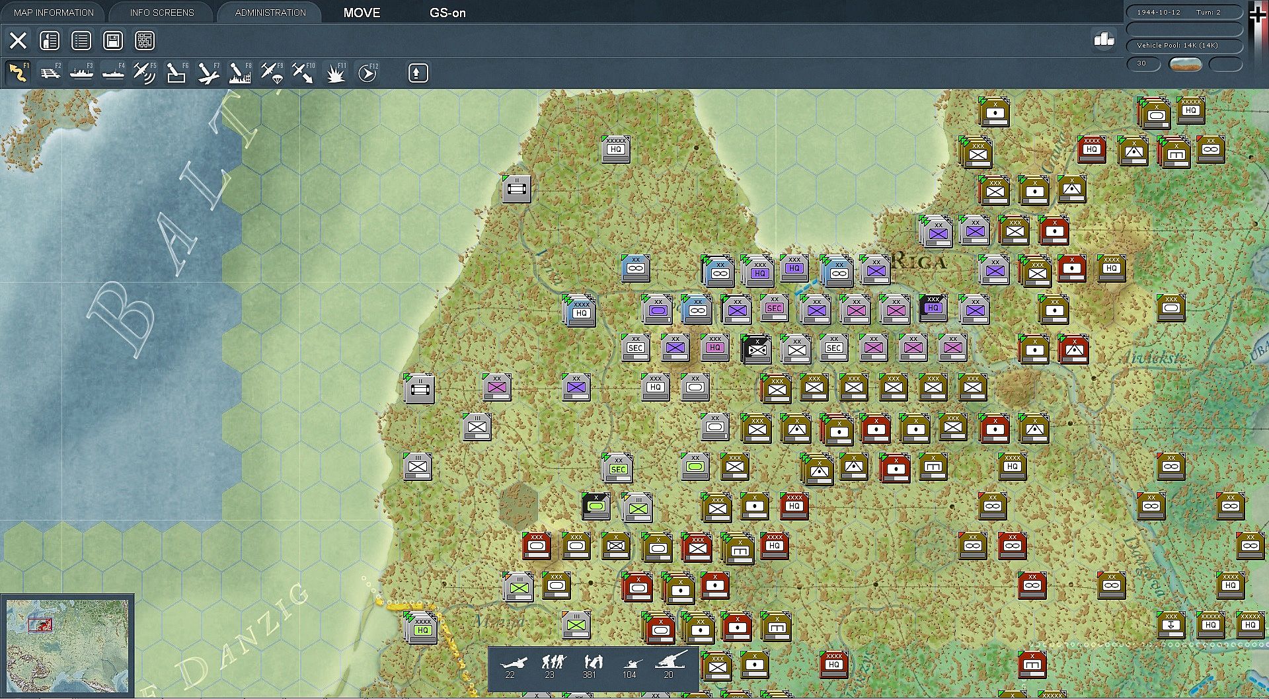
Task: Activate F5 Air Recon mode
Action: (x=144, y=73)
